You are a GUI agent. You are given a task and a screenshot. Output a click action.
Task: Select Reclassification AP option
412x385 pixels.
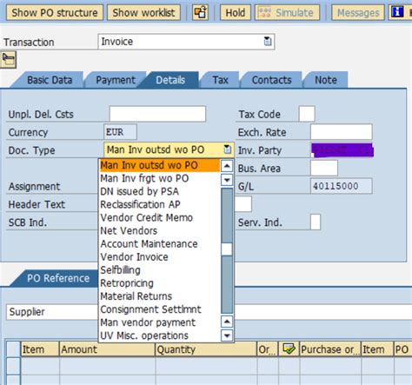pos(159,204)
